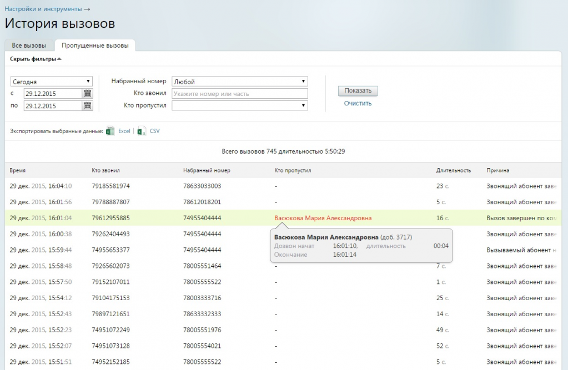Select the Пропущенные вызовы tab
This screenshot has height=370, width=568.
point(95,45)
